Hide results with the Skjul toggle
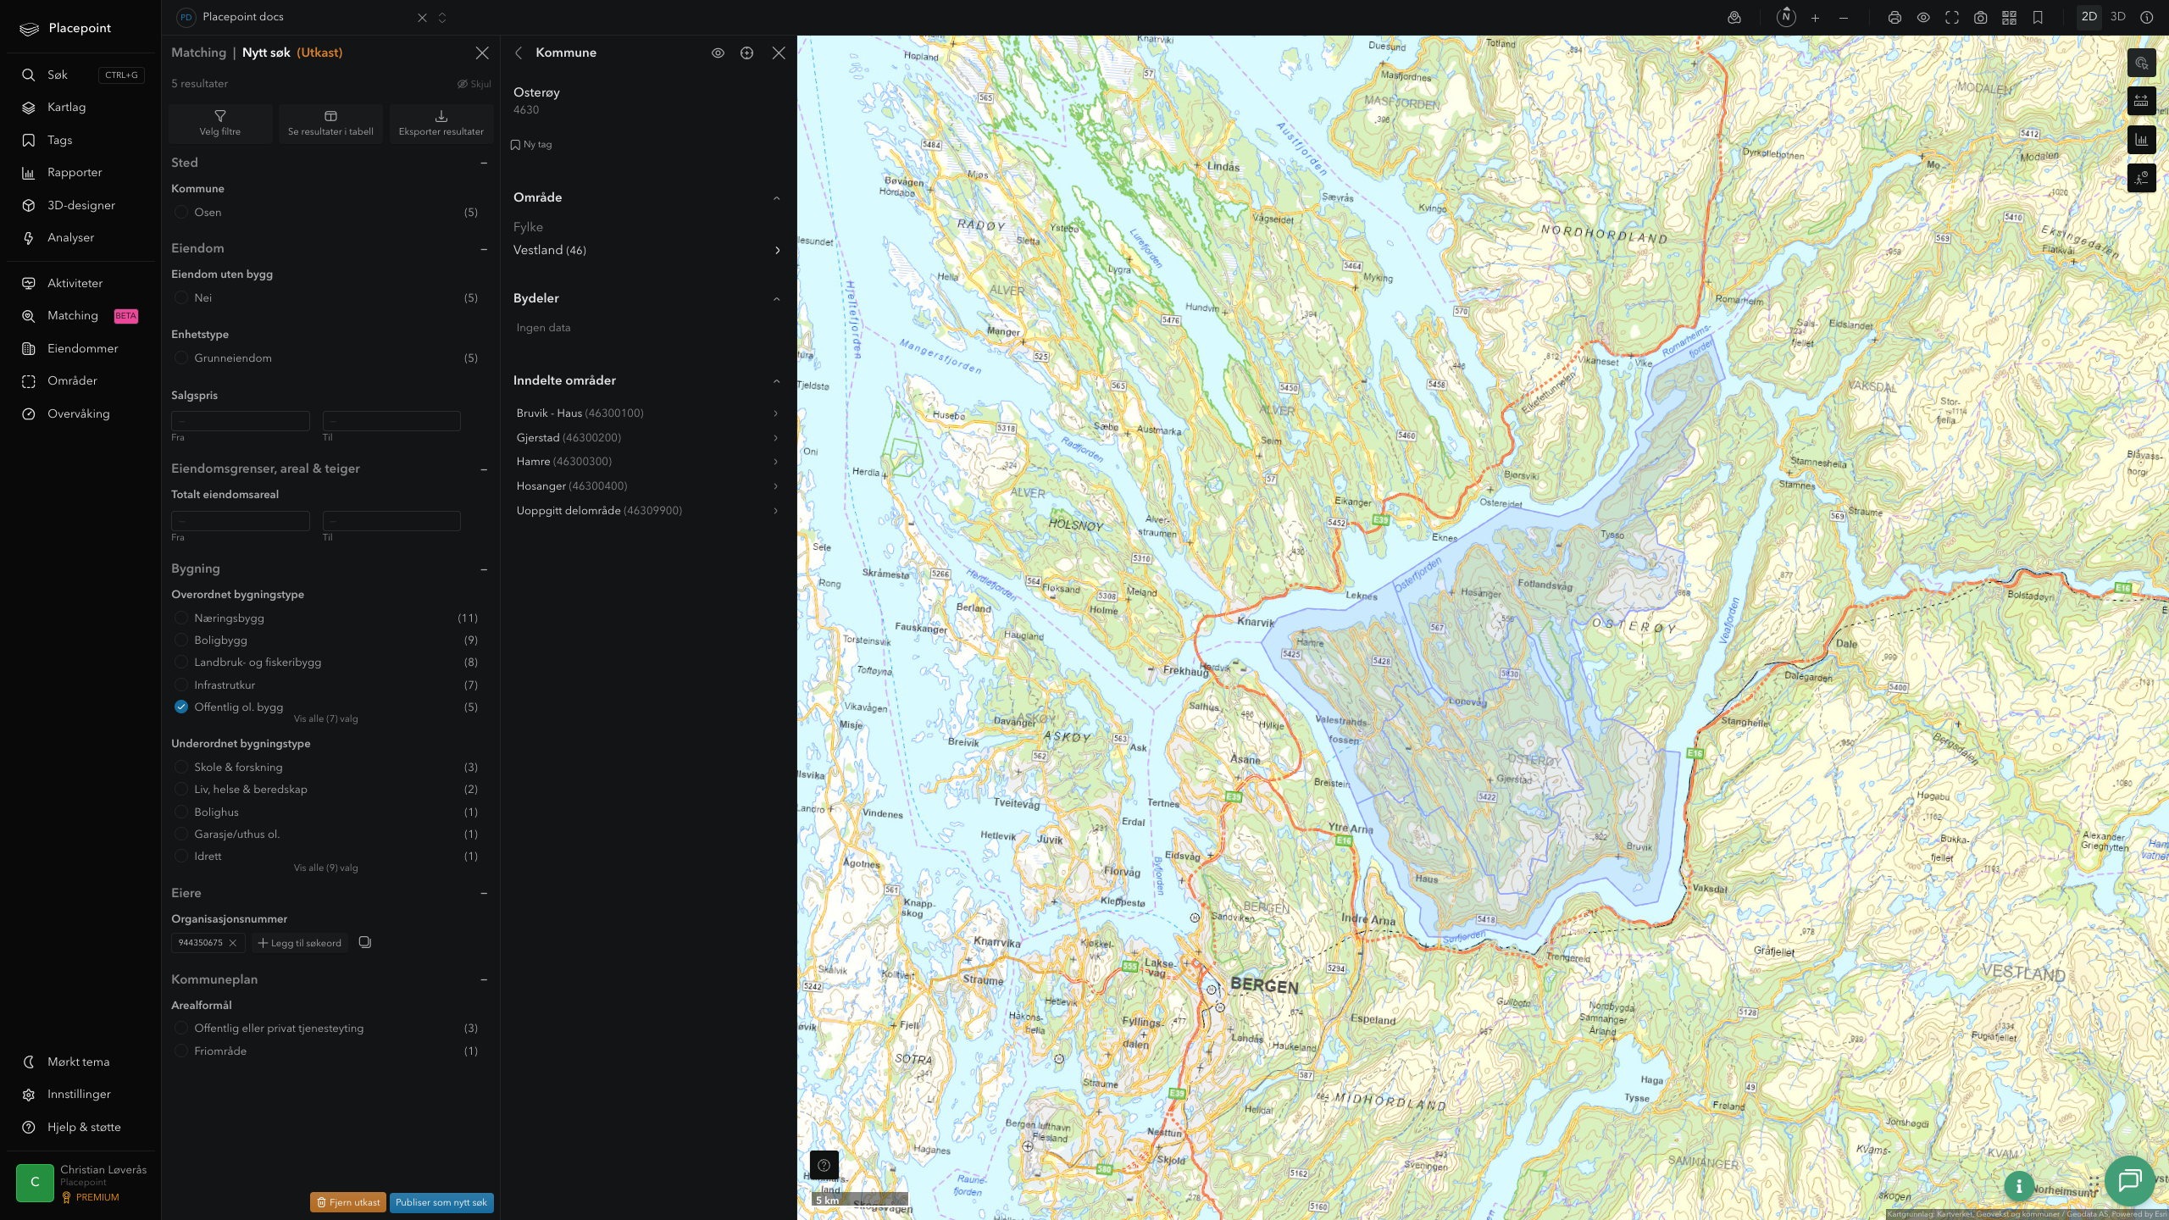 474,84
